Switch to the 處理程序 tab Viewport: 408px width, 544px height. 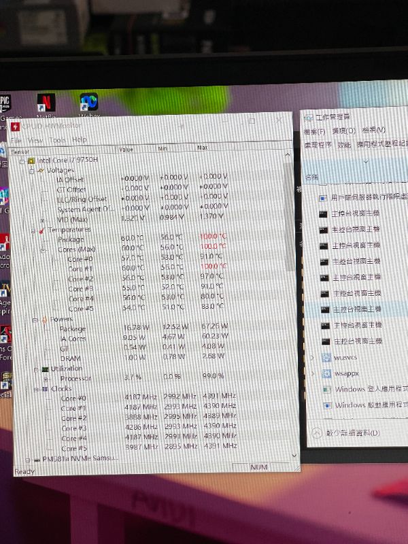(318, 145)
